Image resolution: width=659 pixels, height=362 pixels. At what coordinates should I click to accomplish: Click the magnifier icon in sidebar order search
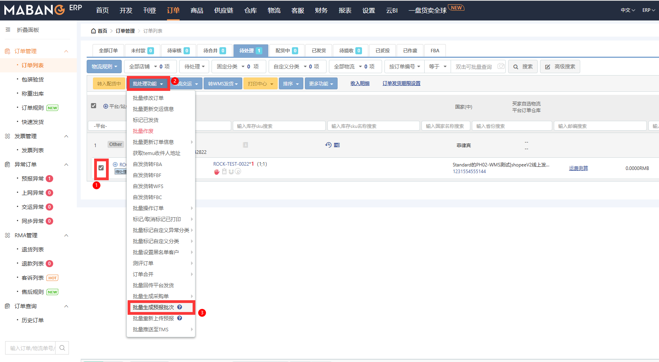(x=62, y=348)
